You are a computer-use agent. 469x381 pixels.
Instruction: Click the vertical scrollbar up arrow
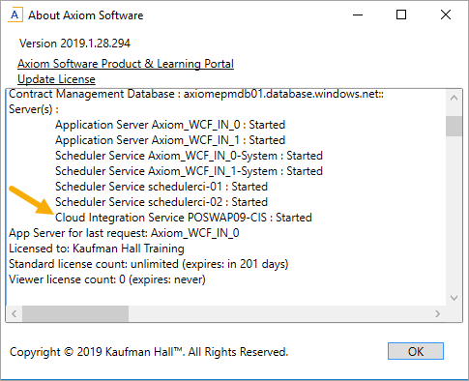(454, 98)
